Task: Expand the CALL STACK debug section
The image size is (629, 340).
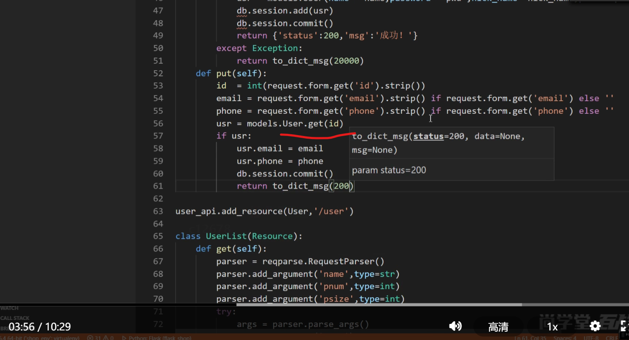Action: point(15,318)
